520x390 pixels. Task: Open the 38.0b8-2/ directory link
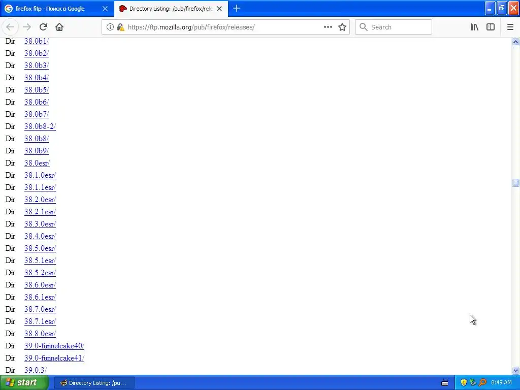coord(40,126)
